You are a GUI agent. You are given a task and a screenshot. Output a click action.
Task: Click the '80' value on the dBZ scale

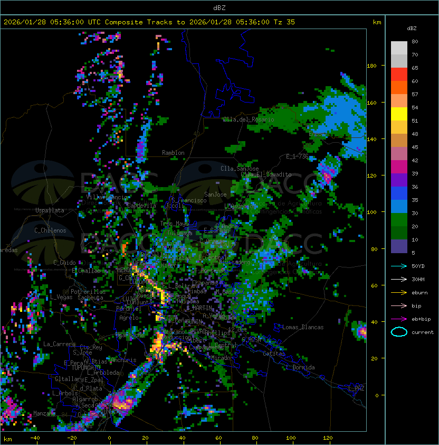tap(415, 41)
